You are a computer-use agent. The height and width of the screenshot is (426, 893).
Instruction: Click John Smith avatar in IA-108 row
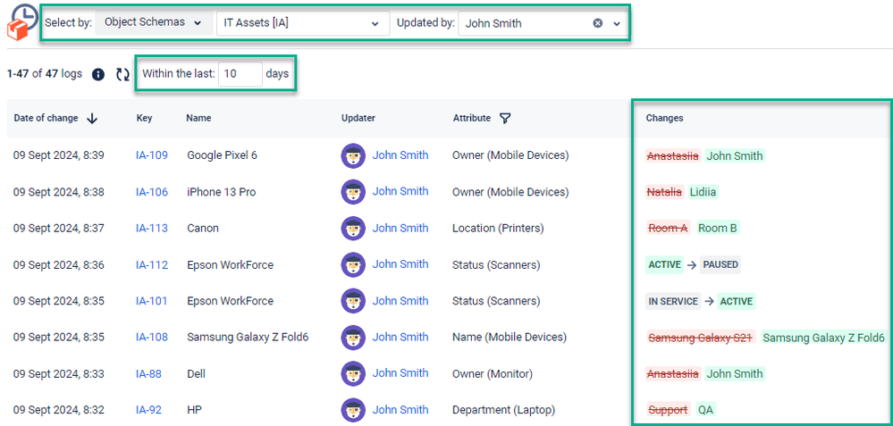(353, 338)
